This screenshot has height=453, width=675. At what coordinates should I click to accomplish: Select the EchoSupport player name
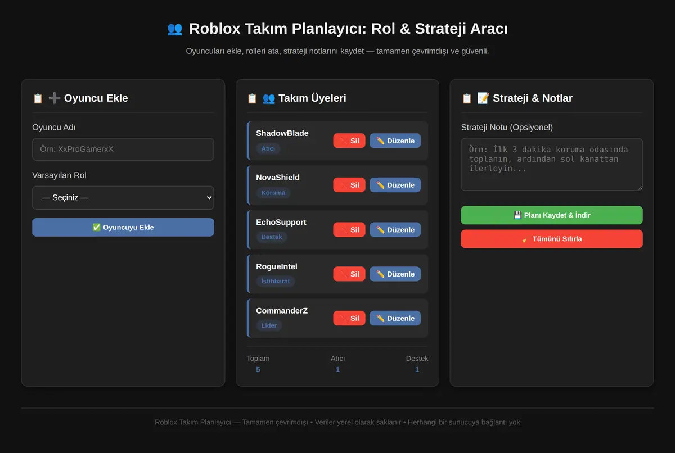[x=281, y=222]
